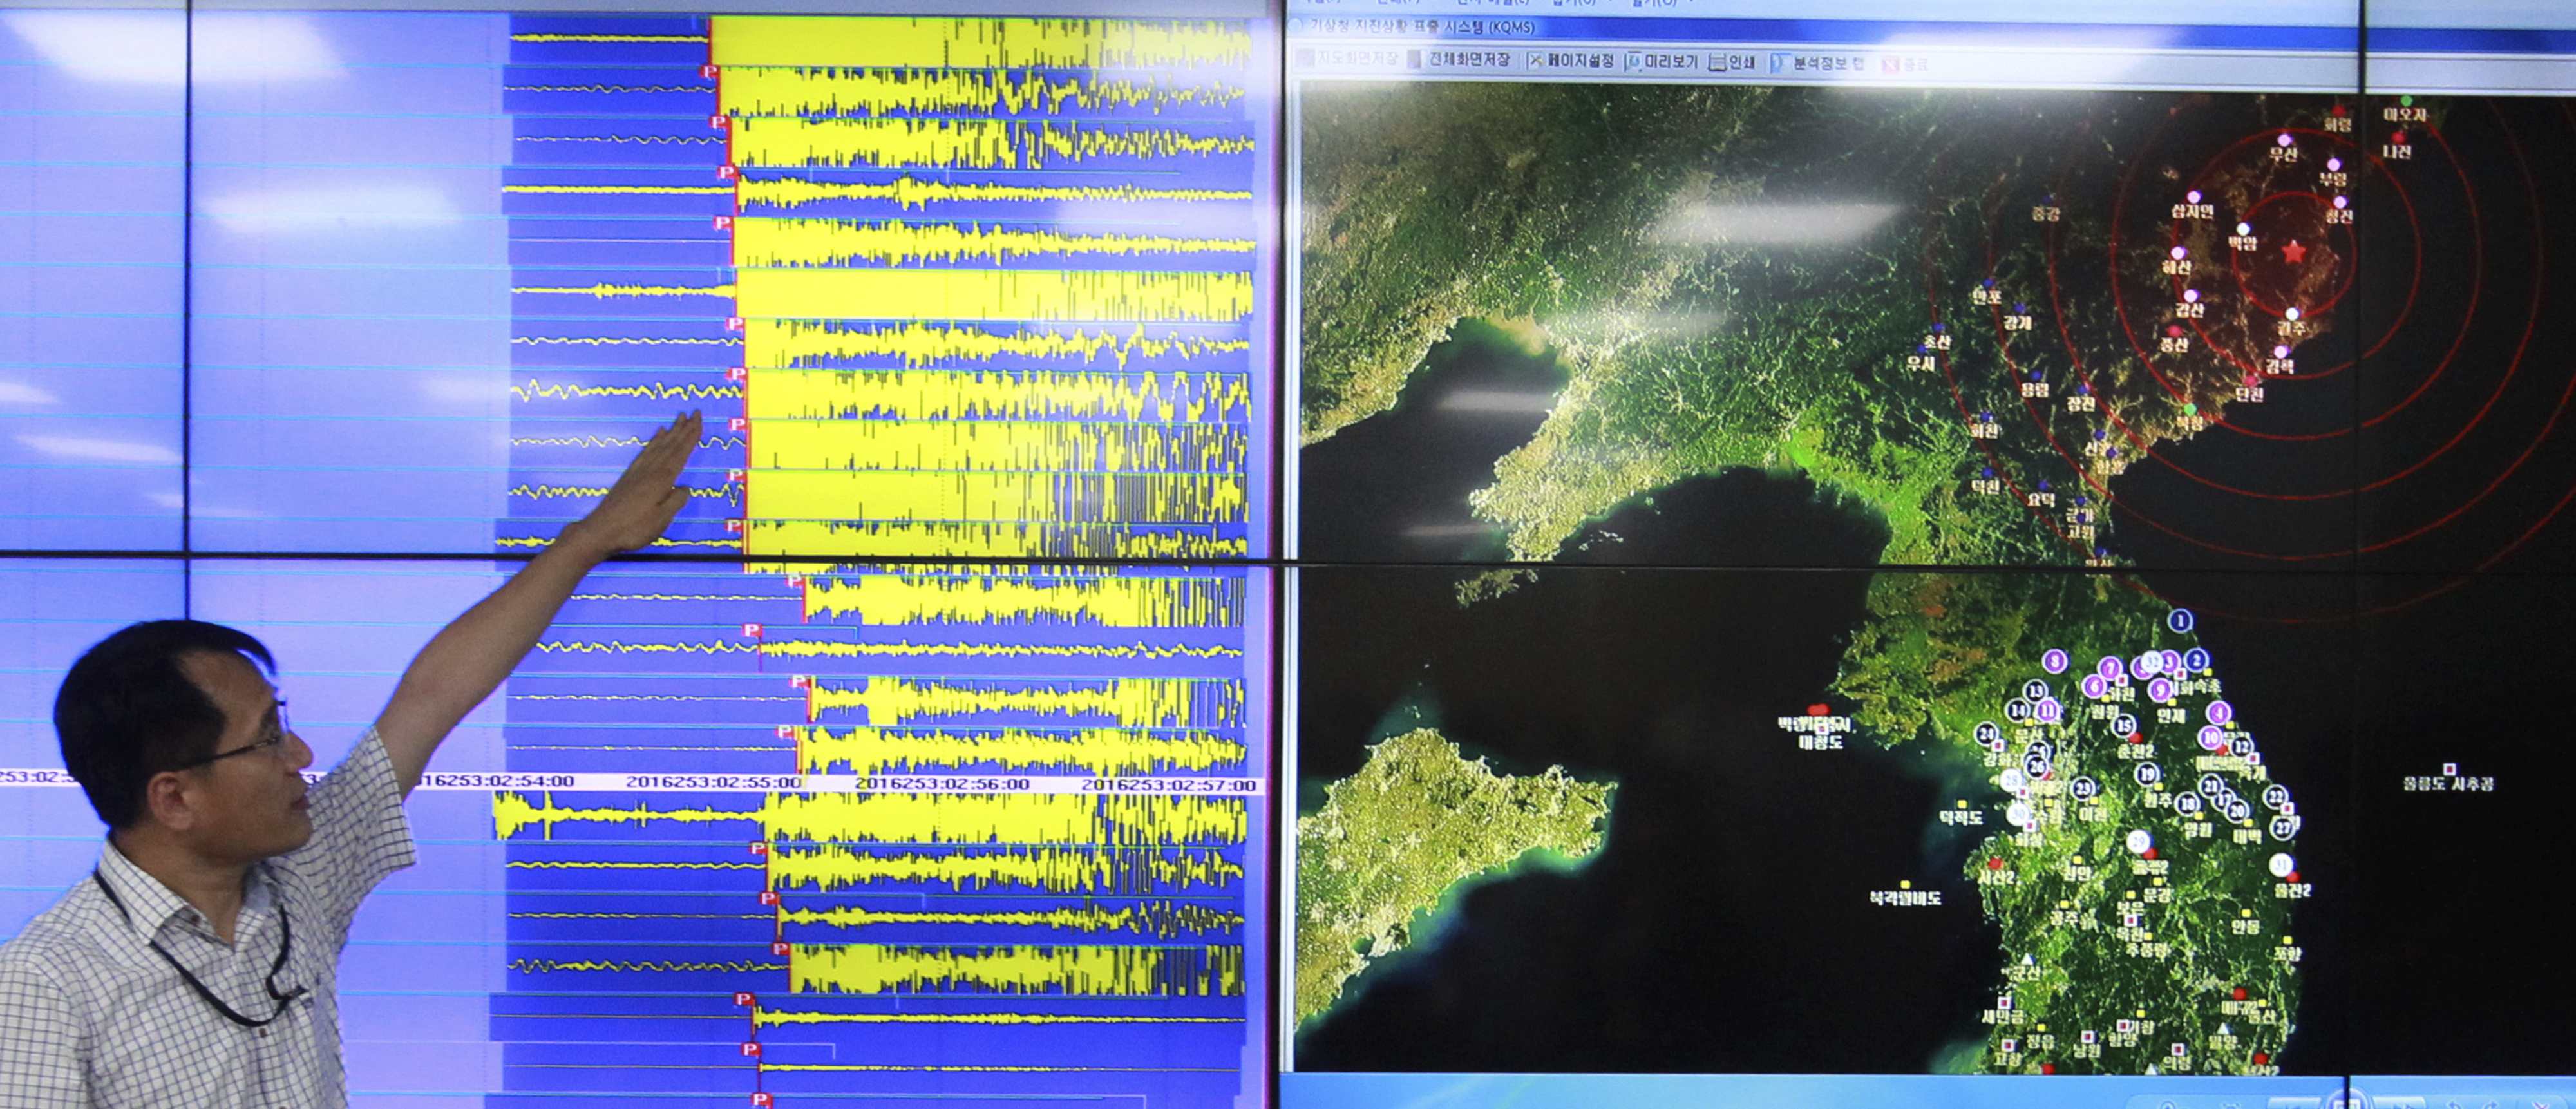Click the red star epicenter marker
Viewport: 2576px width, 1109px height.
pos(2293,252)
